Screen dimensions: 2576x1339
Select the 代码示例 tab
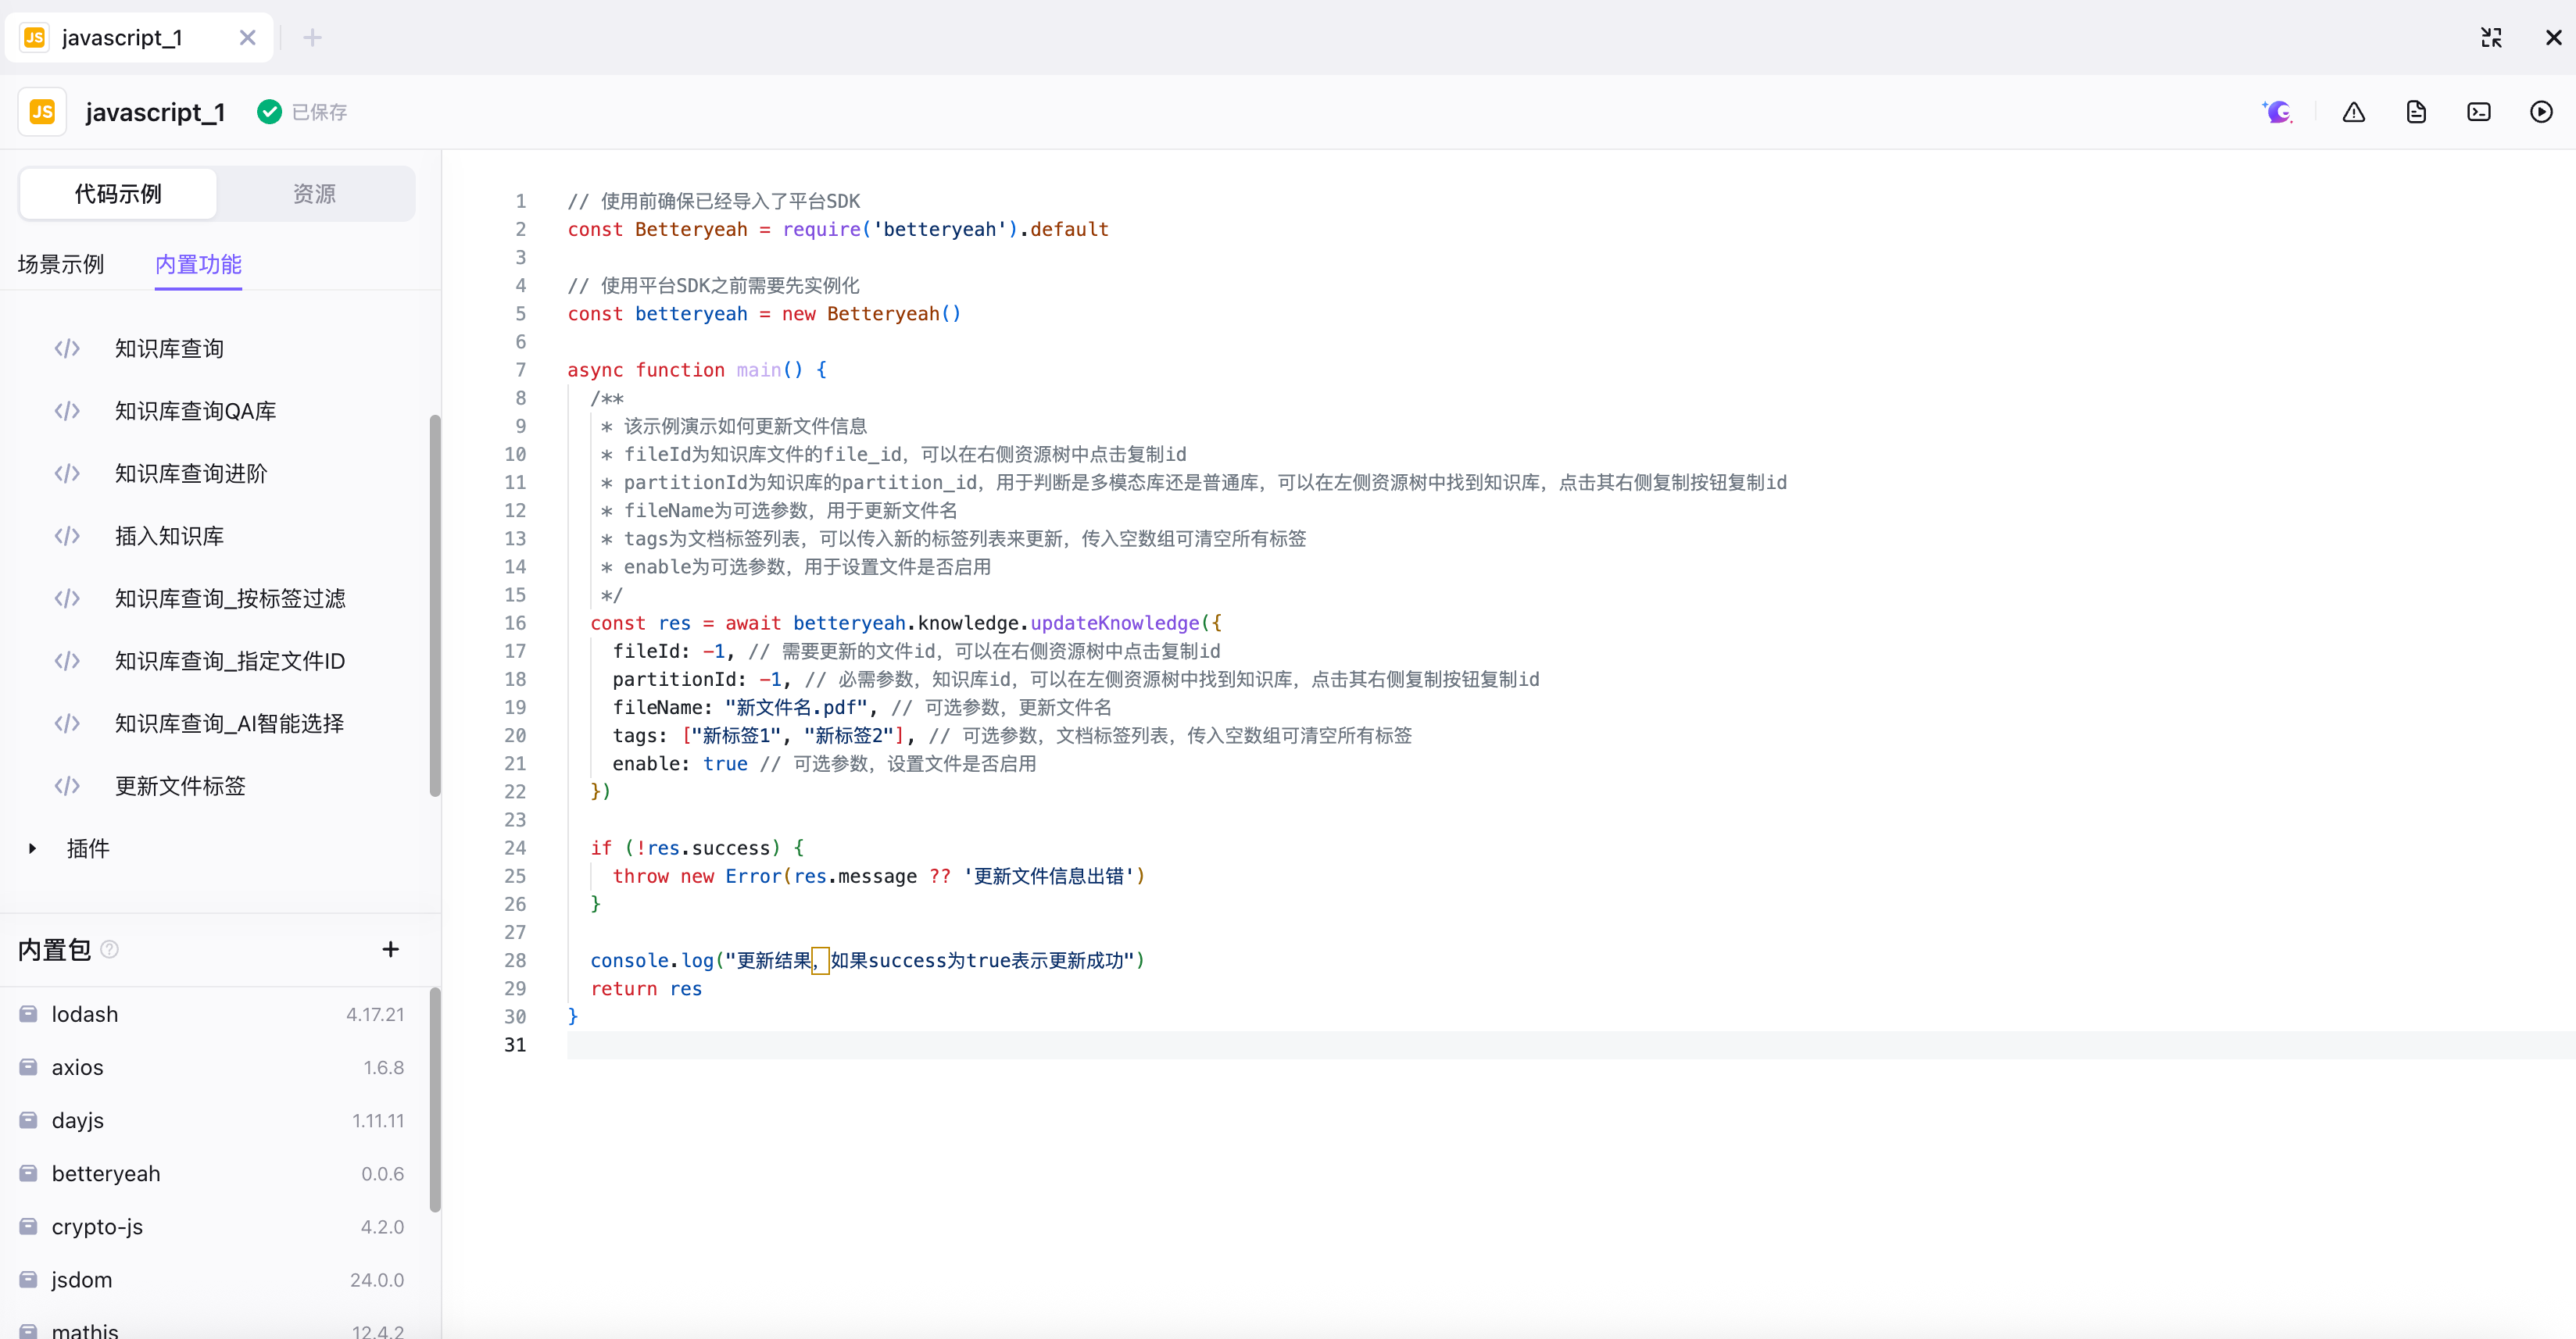[118, 194]
